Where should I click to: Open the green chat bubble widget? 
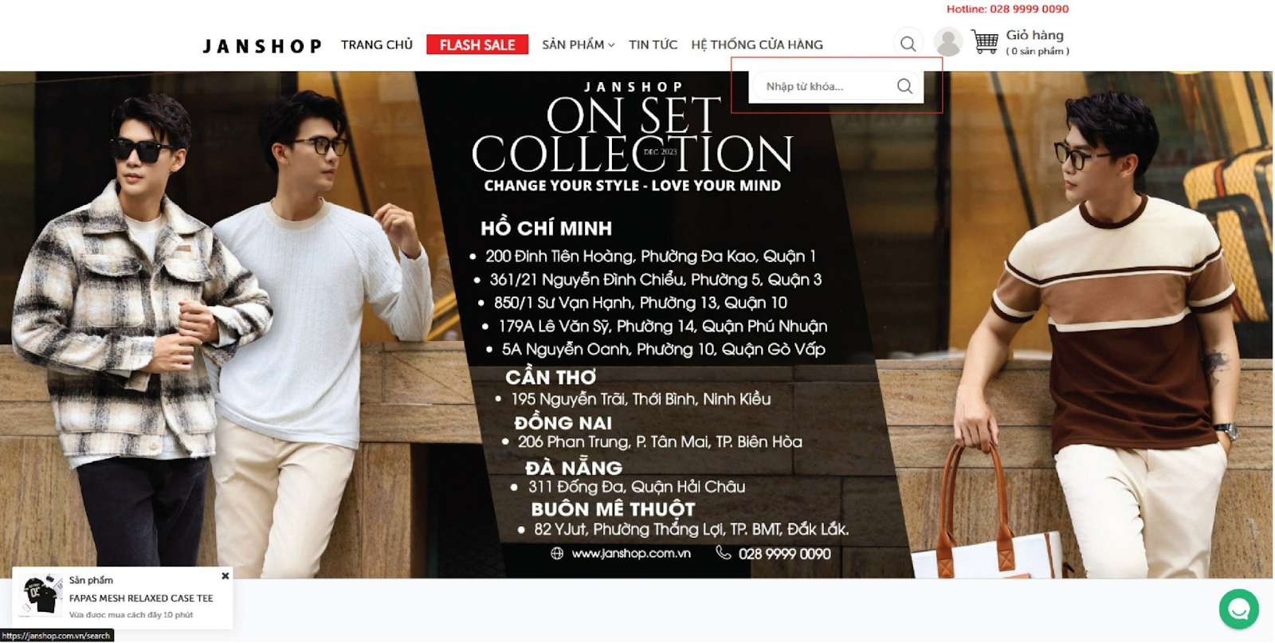tap(1238, 609)
